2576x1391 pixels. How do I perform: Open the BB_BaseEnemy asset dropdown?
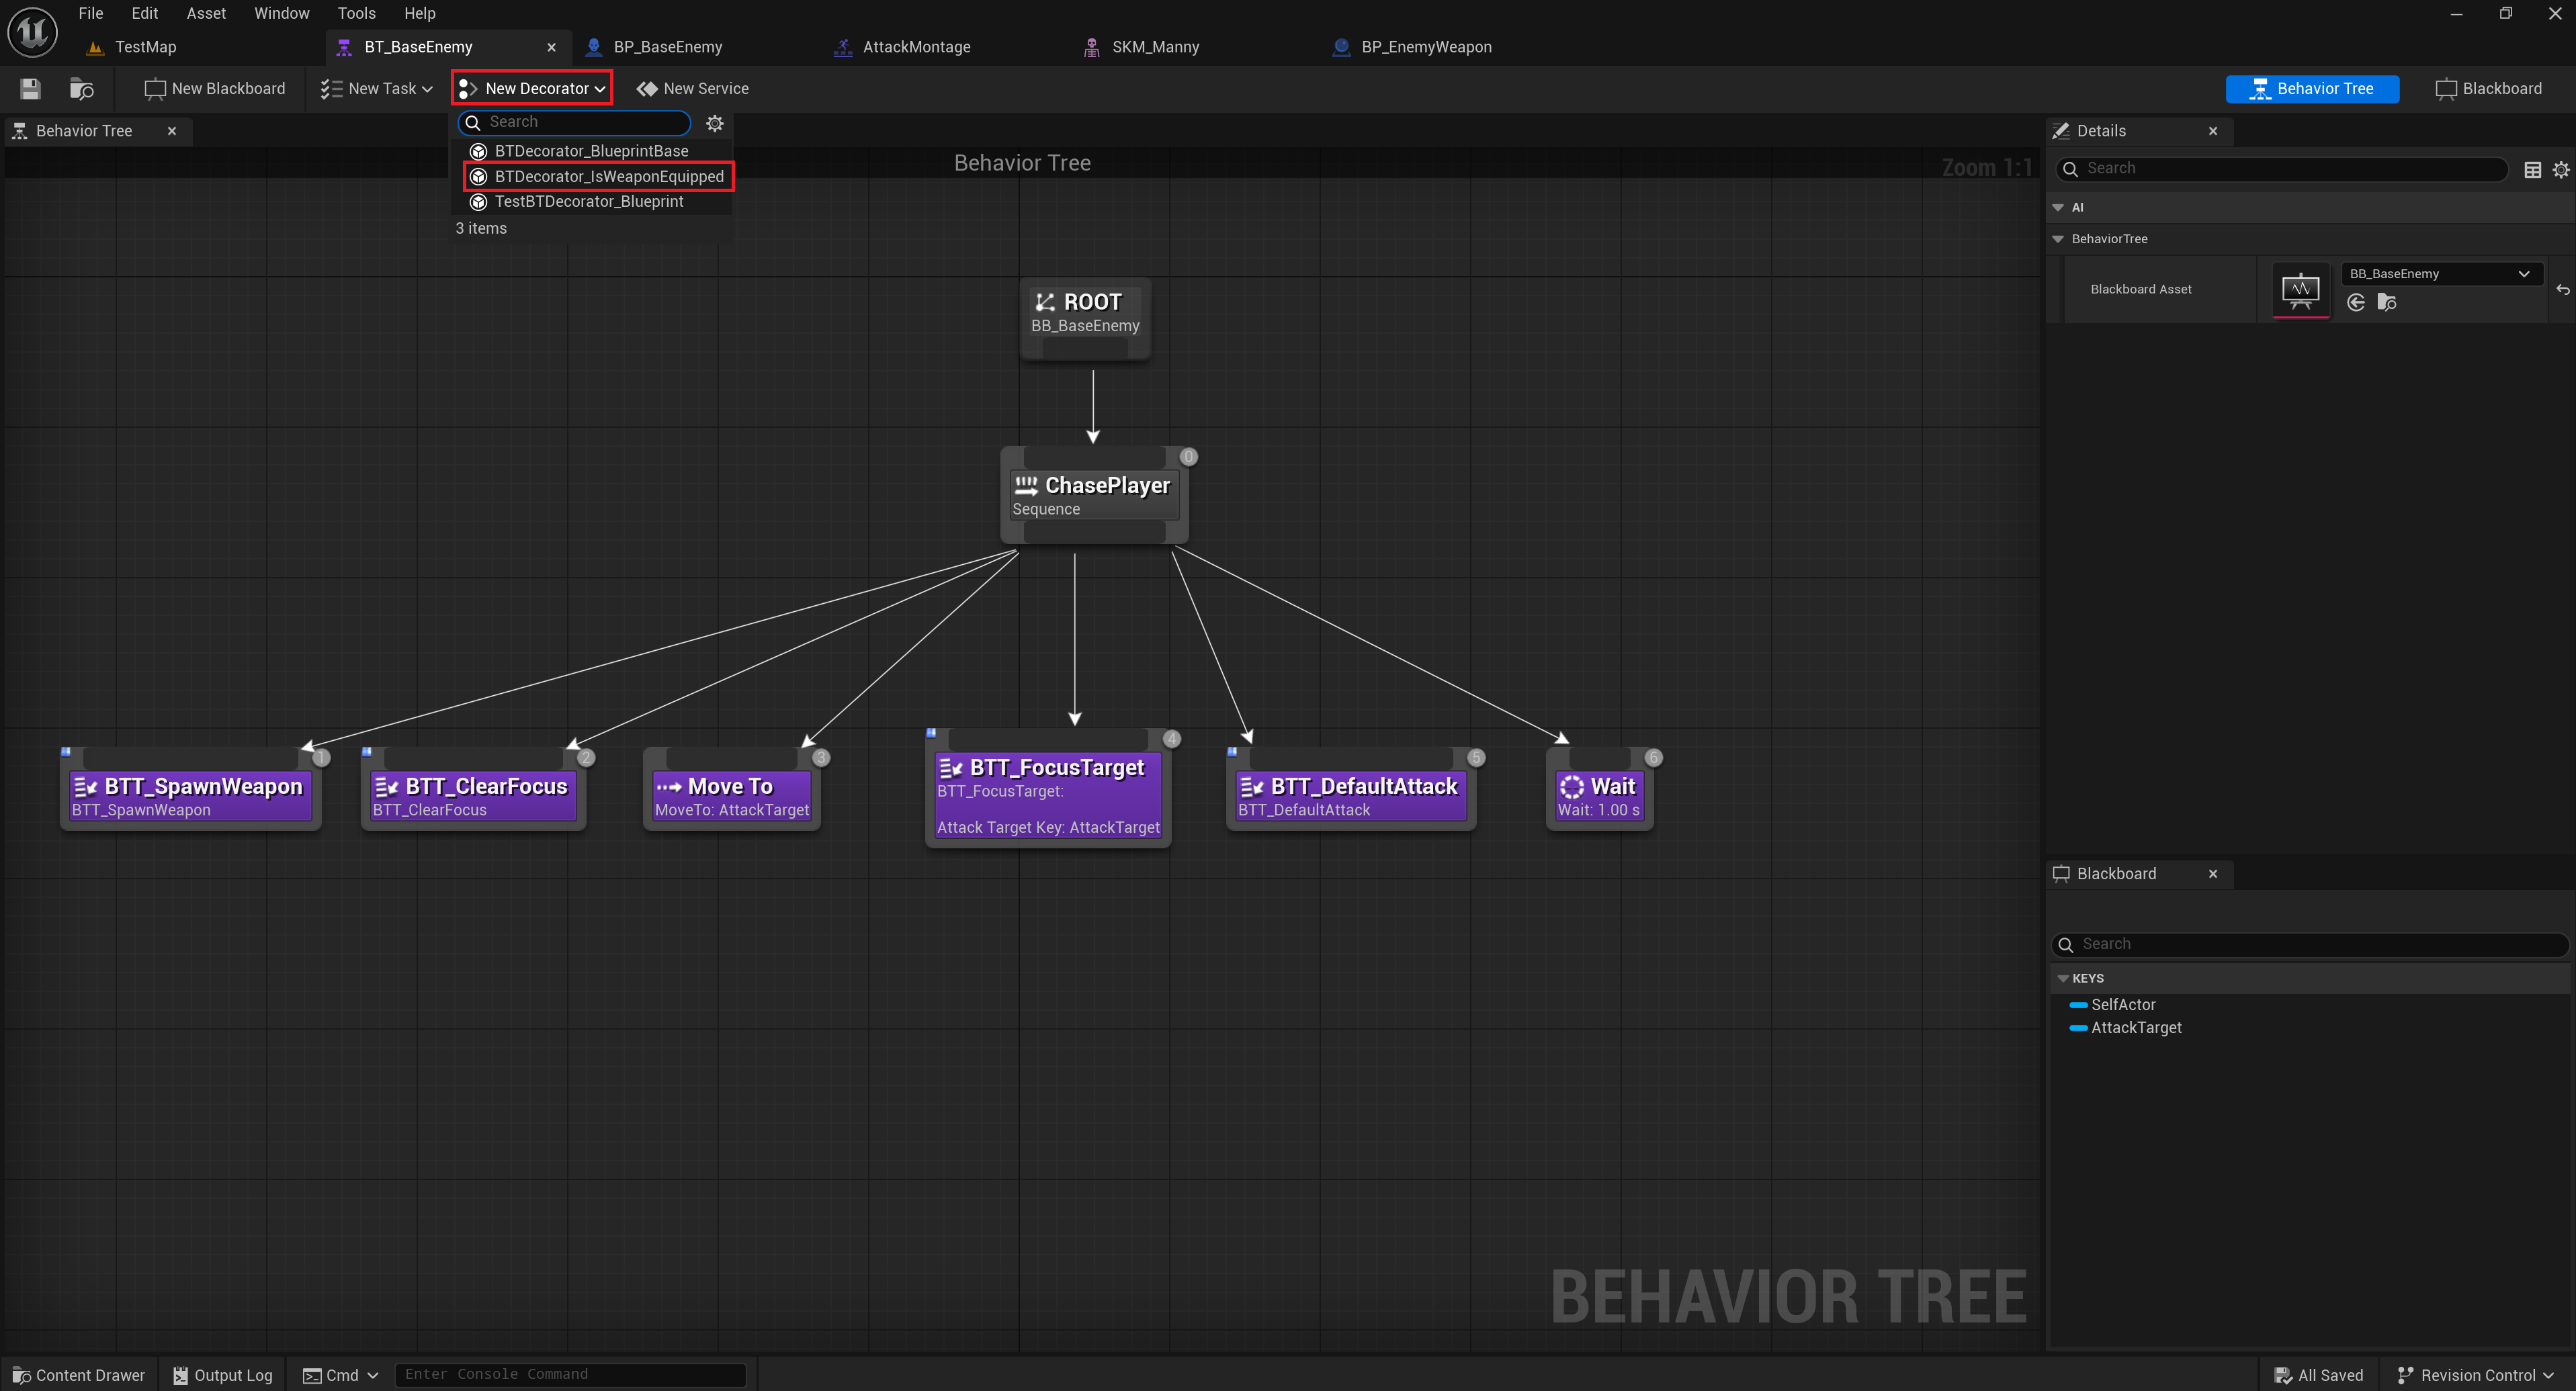[2440, 274]
